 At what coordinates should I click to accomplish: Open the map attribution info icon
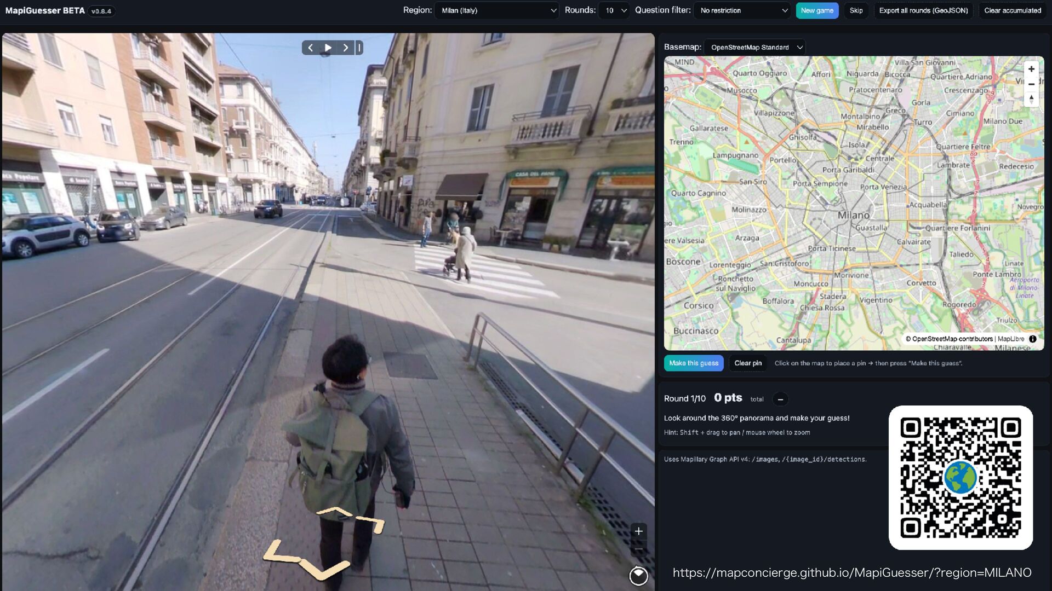1033,339
